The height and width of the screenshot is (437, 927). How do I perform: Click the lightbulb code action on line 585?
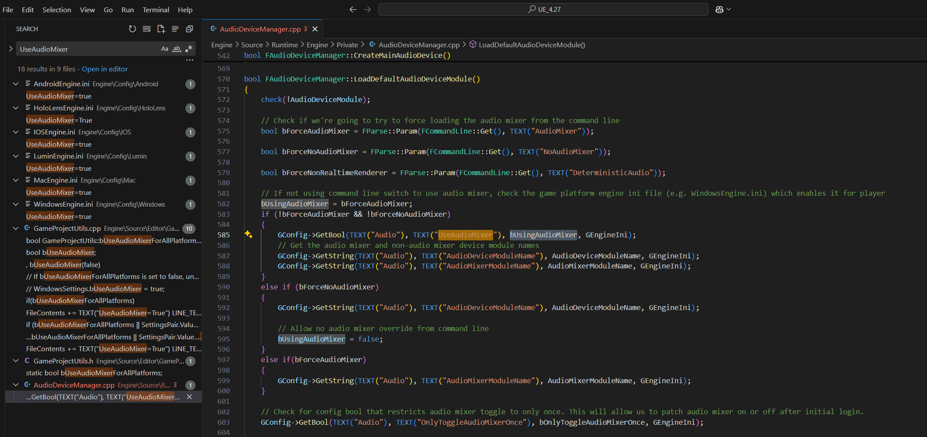point(249,234)
